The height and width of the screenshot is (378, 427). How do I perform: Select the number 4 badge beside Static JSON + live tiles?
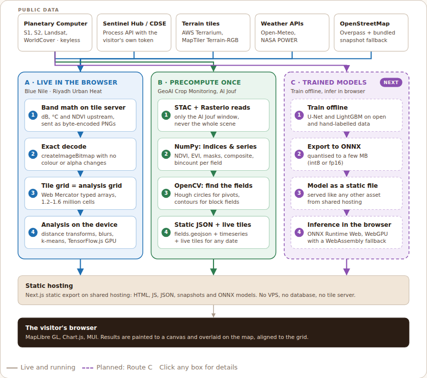click(x=166, y=232)
